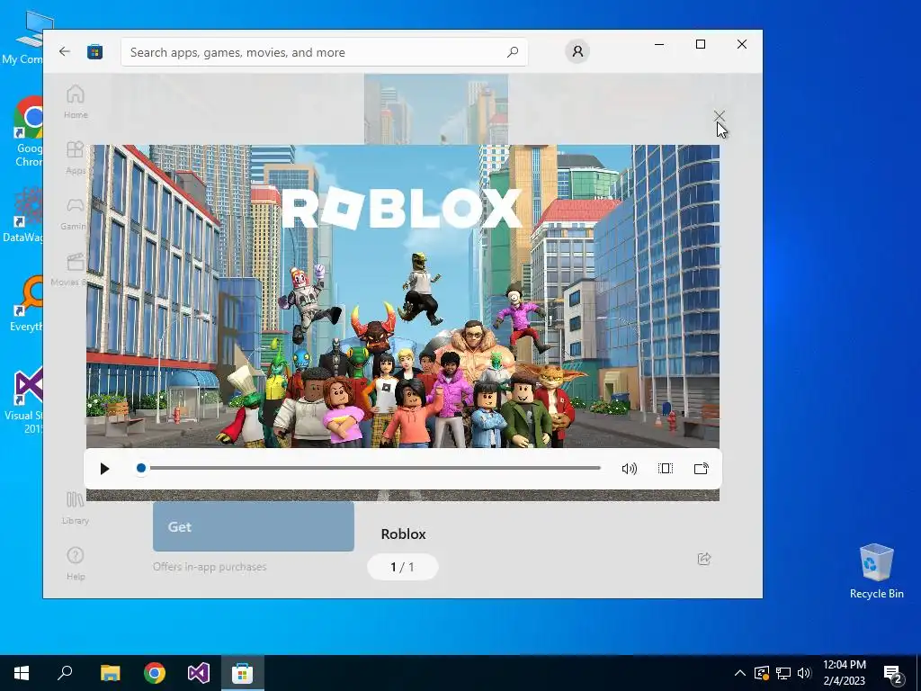The height and width of the screenshot is (691, 921).
Task: Click the Roblox video thumbnail image
Action: click(402, 296)
